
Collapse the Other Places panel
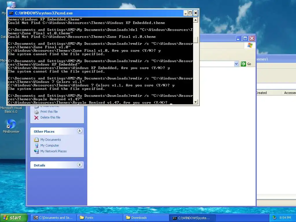(x=80, y=131)
